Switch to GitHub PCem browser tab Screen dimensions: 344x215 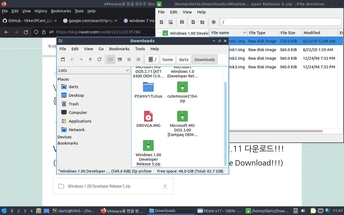pos(29,20)
